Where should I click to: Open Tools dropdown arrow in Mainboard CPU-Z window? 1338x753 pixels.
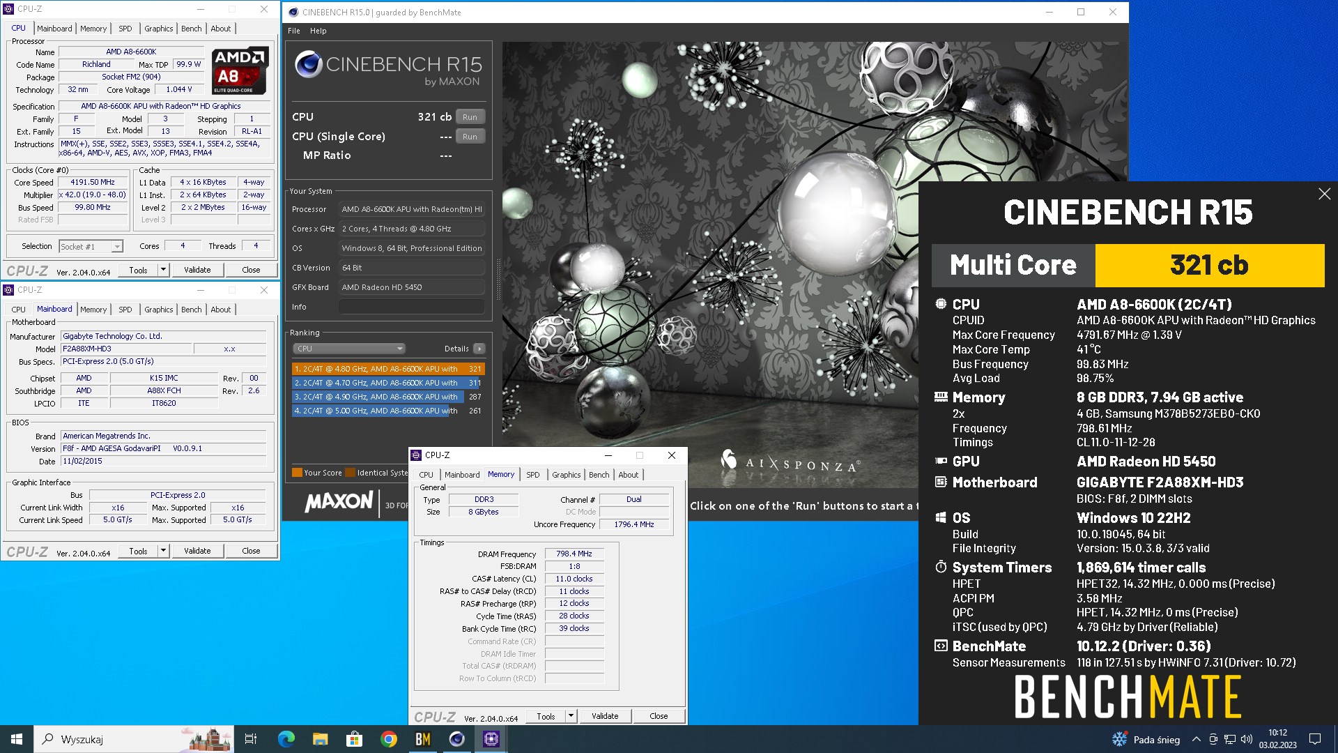tap(163, 551)
